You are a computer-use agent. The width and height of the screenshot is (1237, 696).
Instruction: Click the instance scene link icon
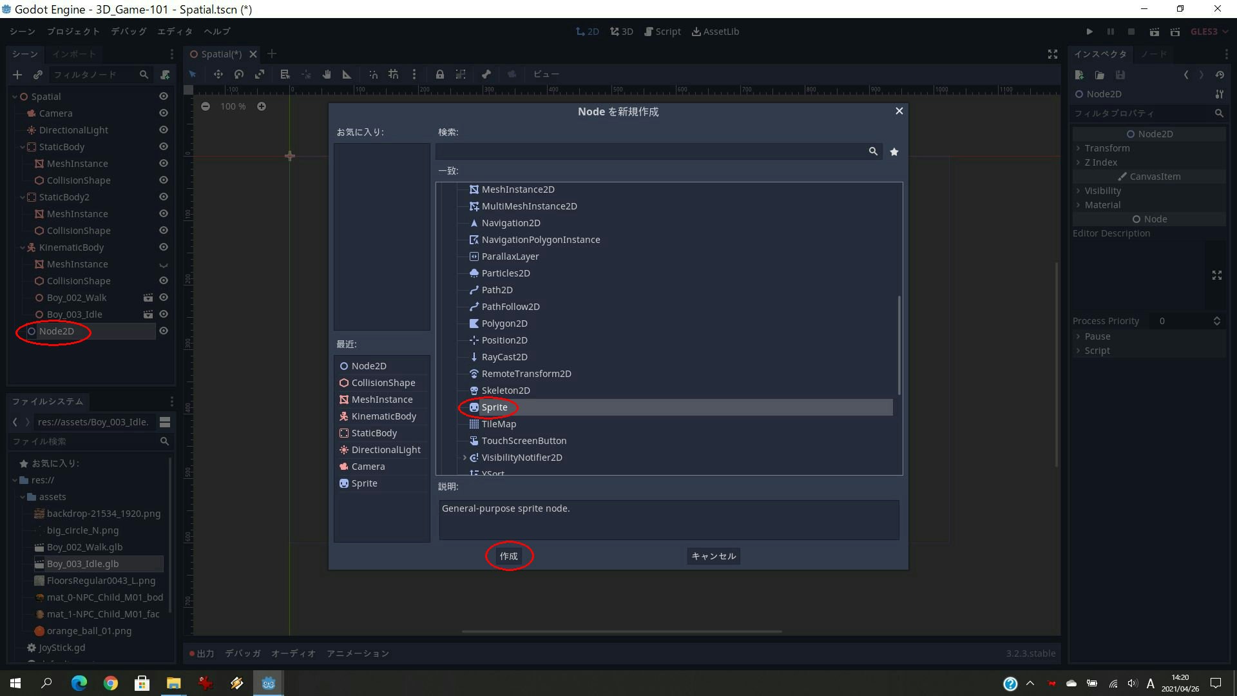click(x=38, y=75)
